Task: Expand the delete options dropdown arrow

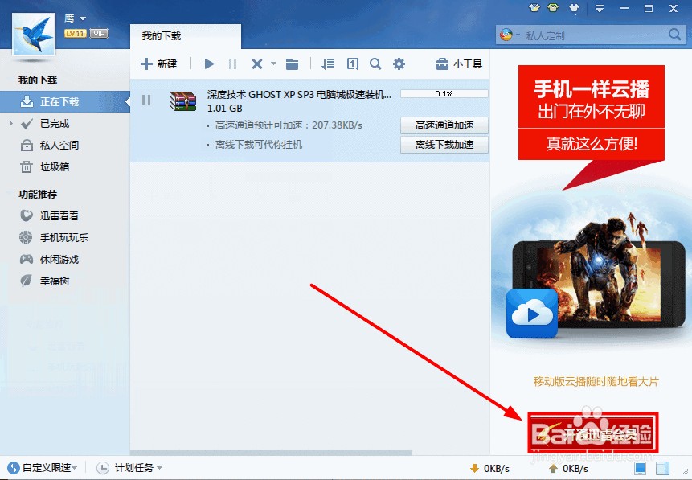Action: [272, 64]
